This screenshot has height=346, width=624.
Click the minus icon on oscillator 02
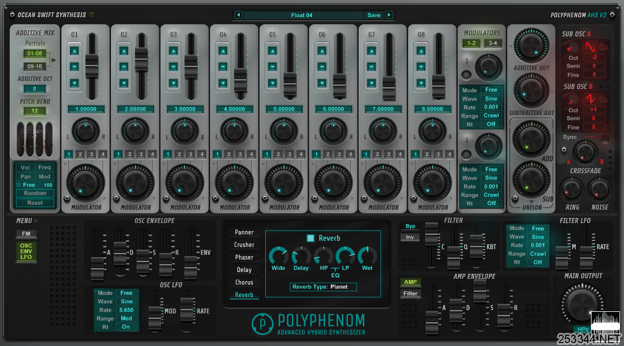pyautogui.click(x=124, y=67)
